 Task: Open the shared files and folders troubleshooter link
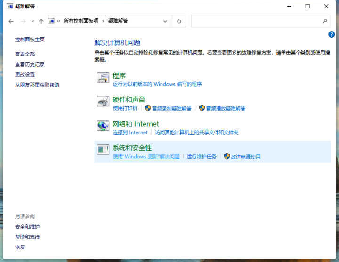197,132
